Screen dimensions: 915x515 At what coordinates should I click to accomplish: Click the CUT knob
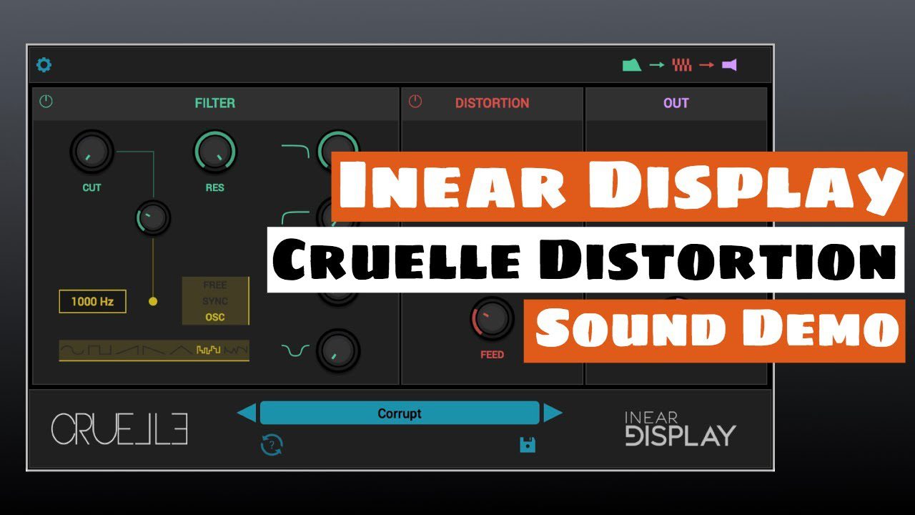(91, 151)
